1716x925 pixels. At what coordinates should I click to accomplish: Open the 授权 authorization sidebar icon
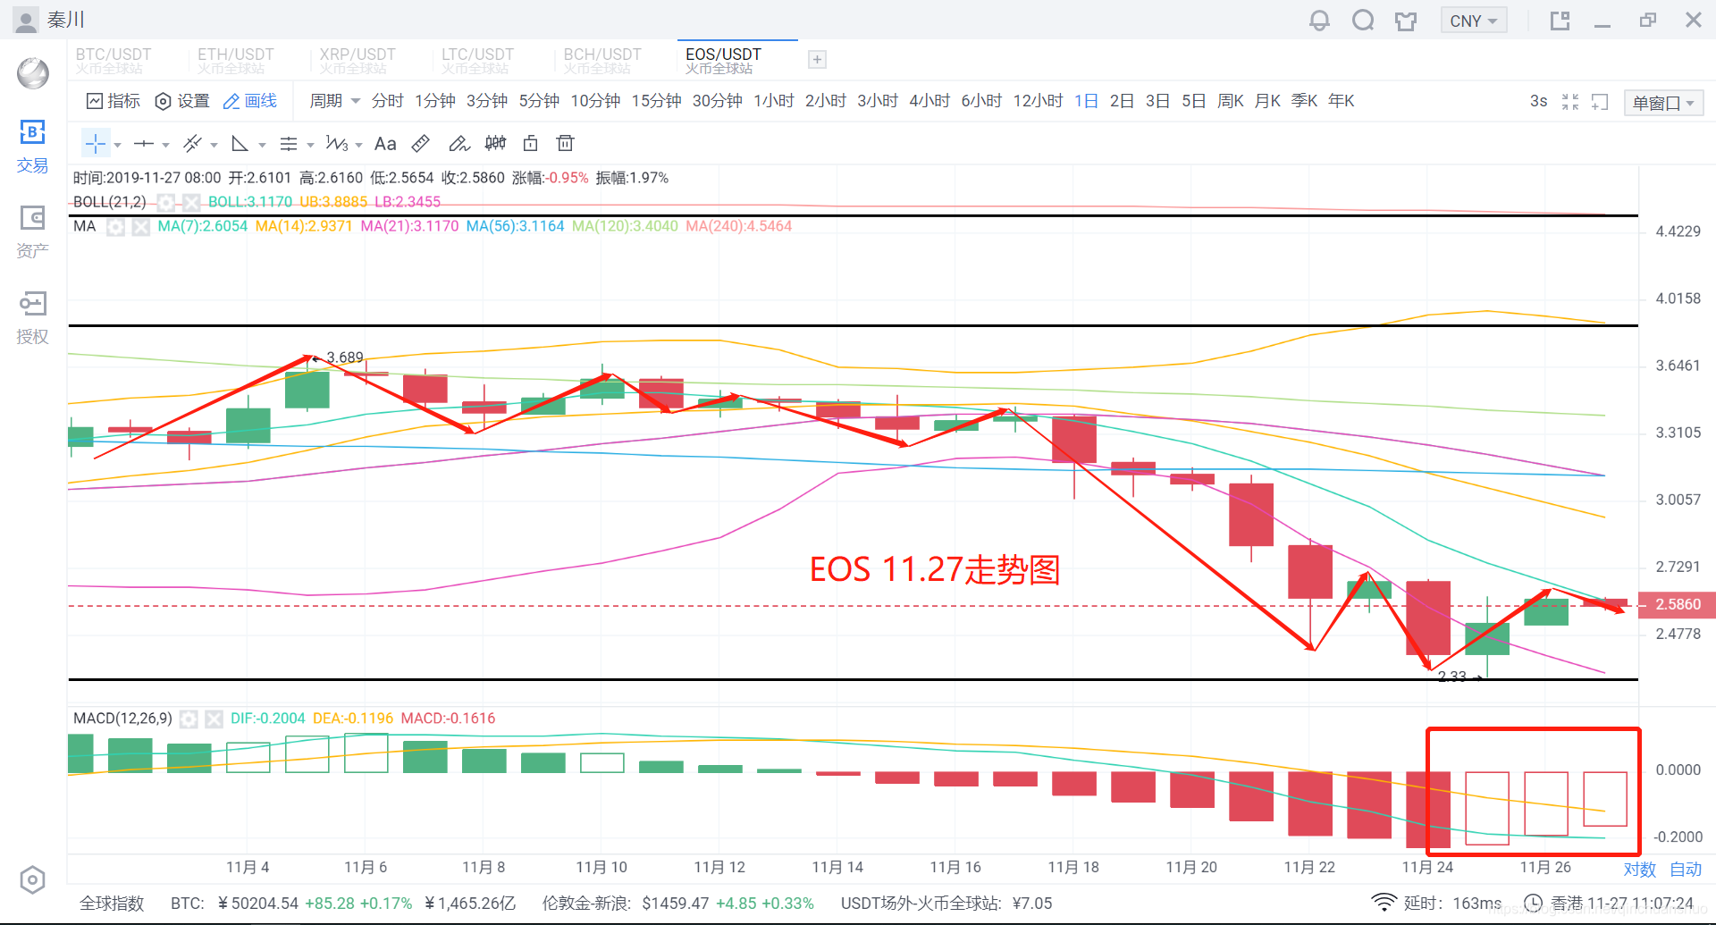(32, 317)
